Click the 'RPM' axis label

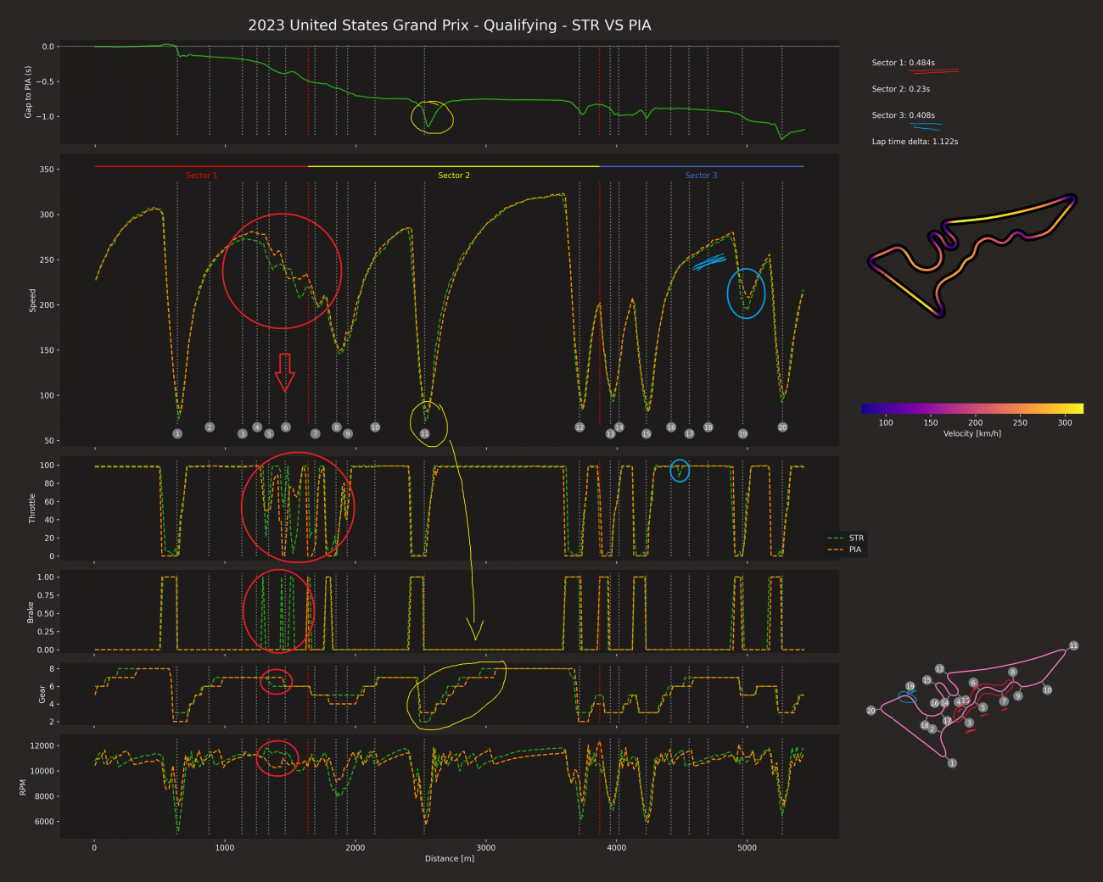click(x=23, y=786)
